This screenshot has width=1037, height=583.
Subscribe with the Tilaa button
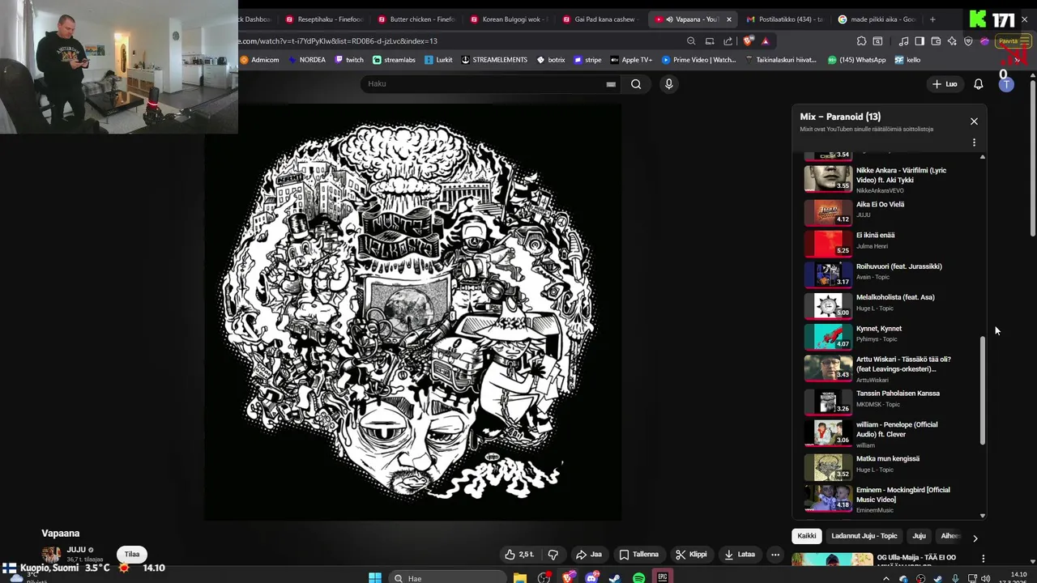click(132, 555)
